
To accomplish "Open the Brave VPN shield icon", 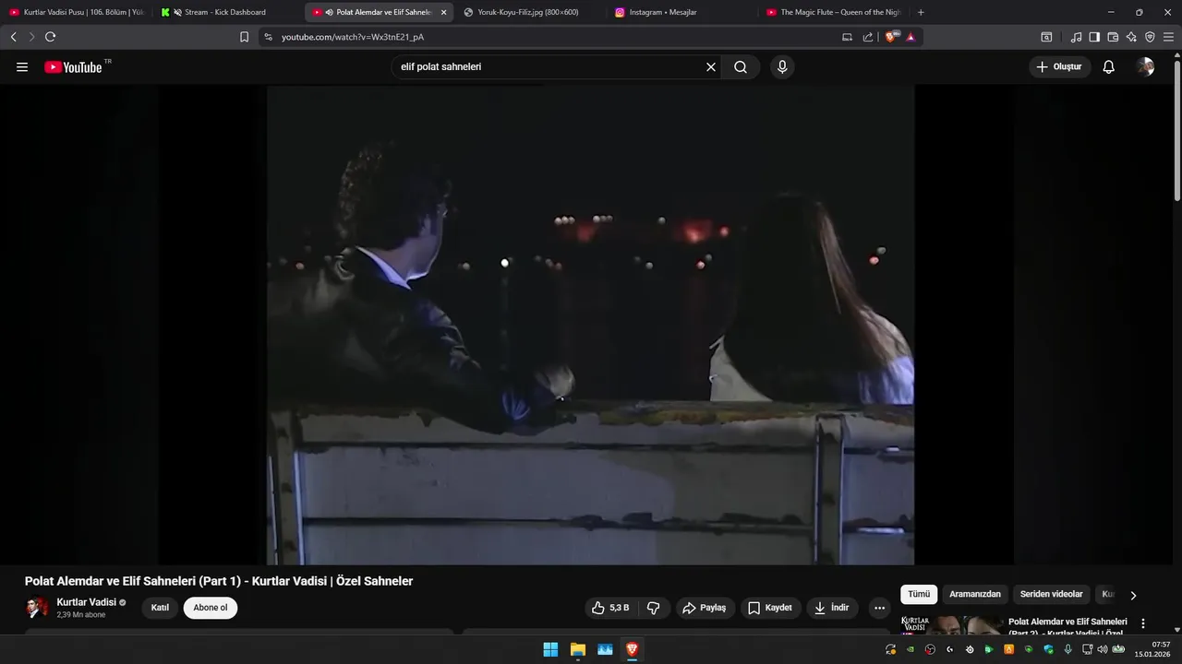I will [x=1150, y=37].
